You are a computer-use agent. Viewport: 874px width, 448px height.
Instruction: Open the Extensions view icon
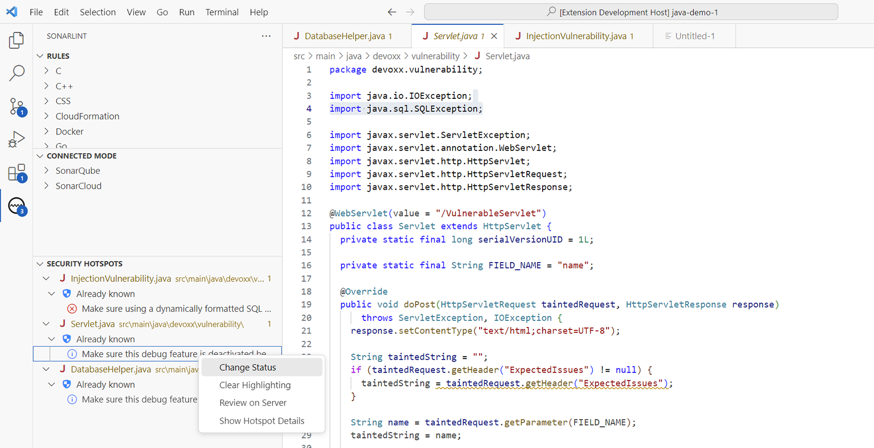17,173
